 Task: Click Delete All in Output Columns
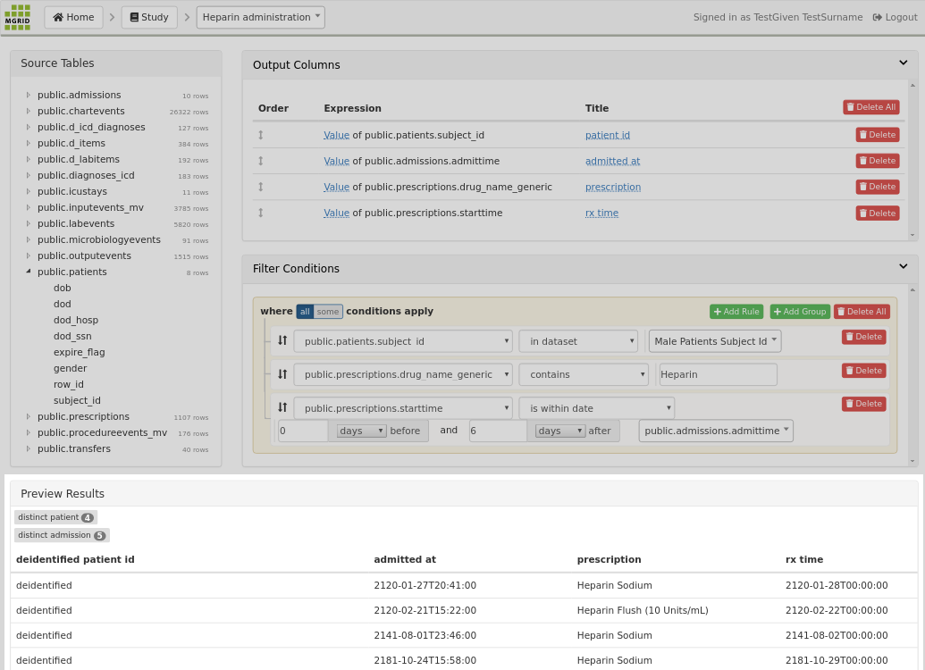click(x=871, y=106)
